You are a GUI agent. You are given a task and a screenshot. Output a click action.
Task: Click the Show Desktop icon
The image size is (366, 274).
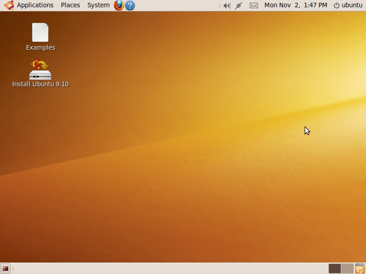5,268
